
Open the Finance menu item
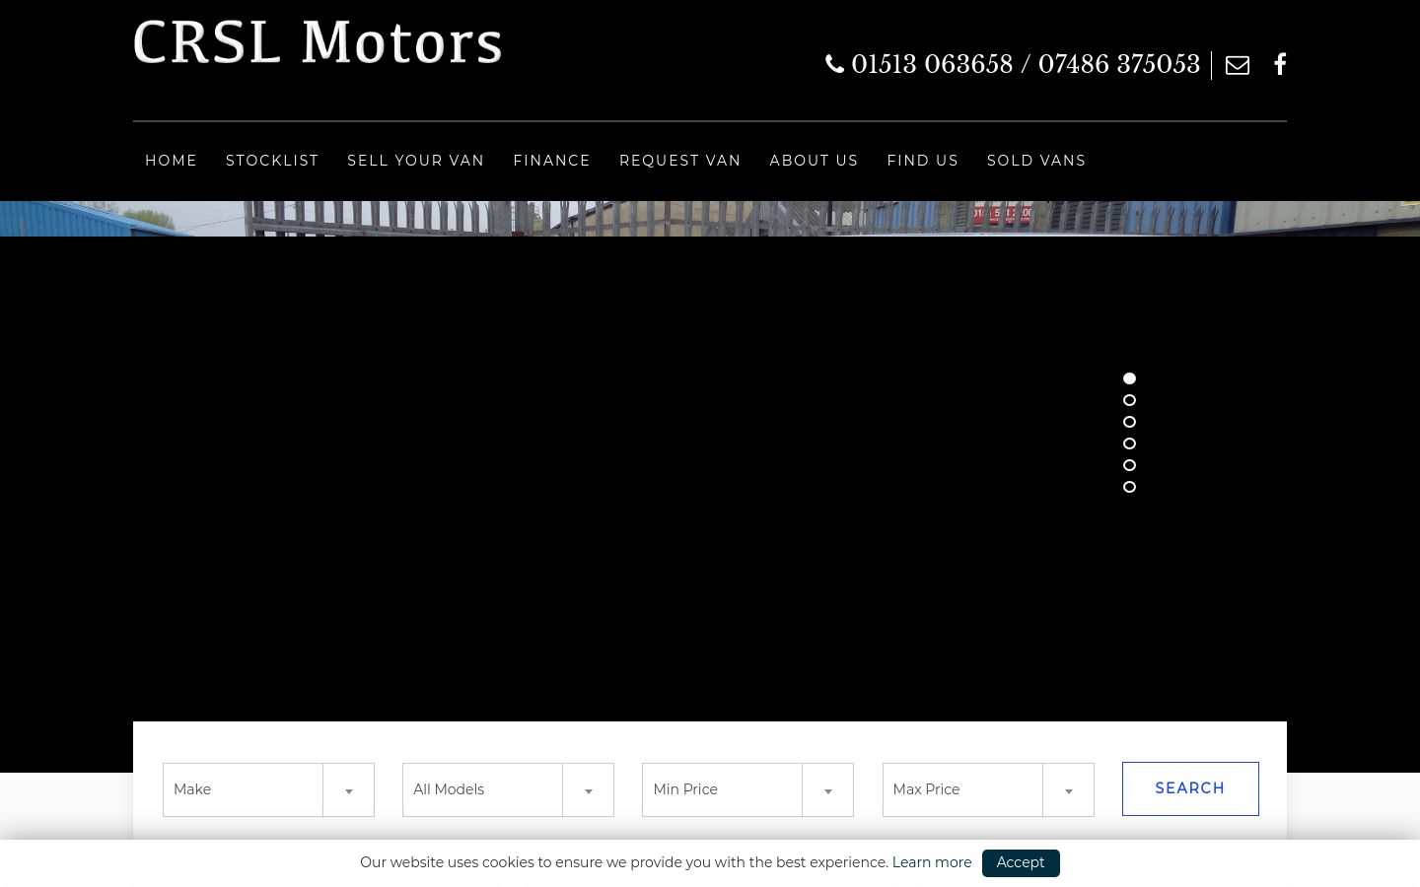(x=552, y=161)
